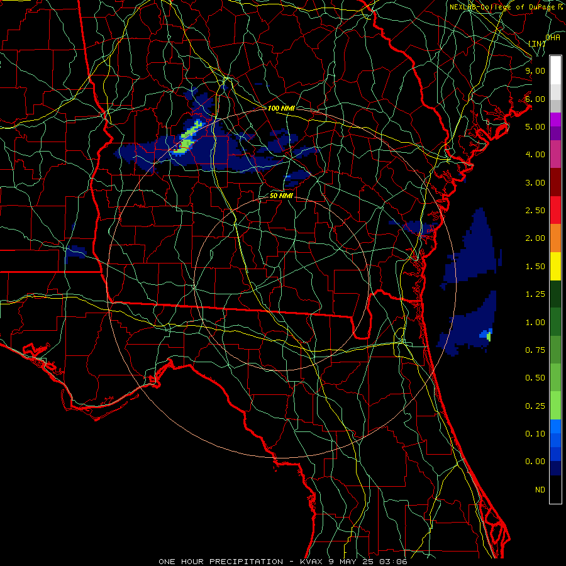Click the 9.00 legend value

[535, 70]
